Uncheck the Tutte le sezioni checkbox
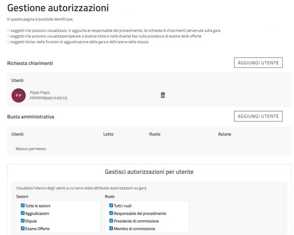Screen dimensions: 294x235 [x=22, y=206]
